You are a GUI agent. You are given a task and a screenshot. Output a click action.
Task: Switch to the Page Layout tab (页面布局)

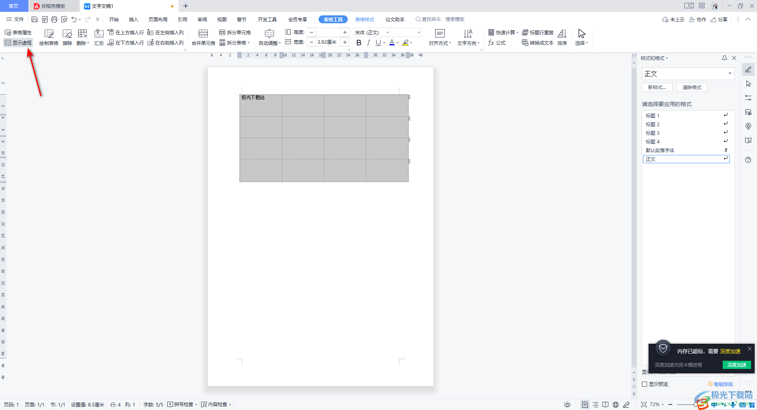click(158, 19)
